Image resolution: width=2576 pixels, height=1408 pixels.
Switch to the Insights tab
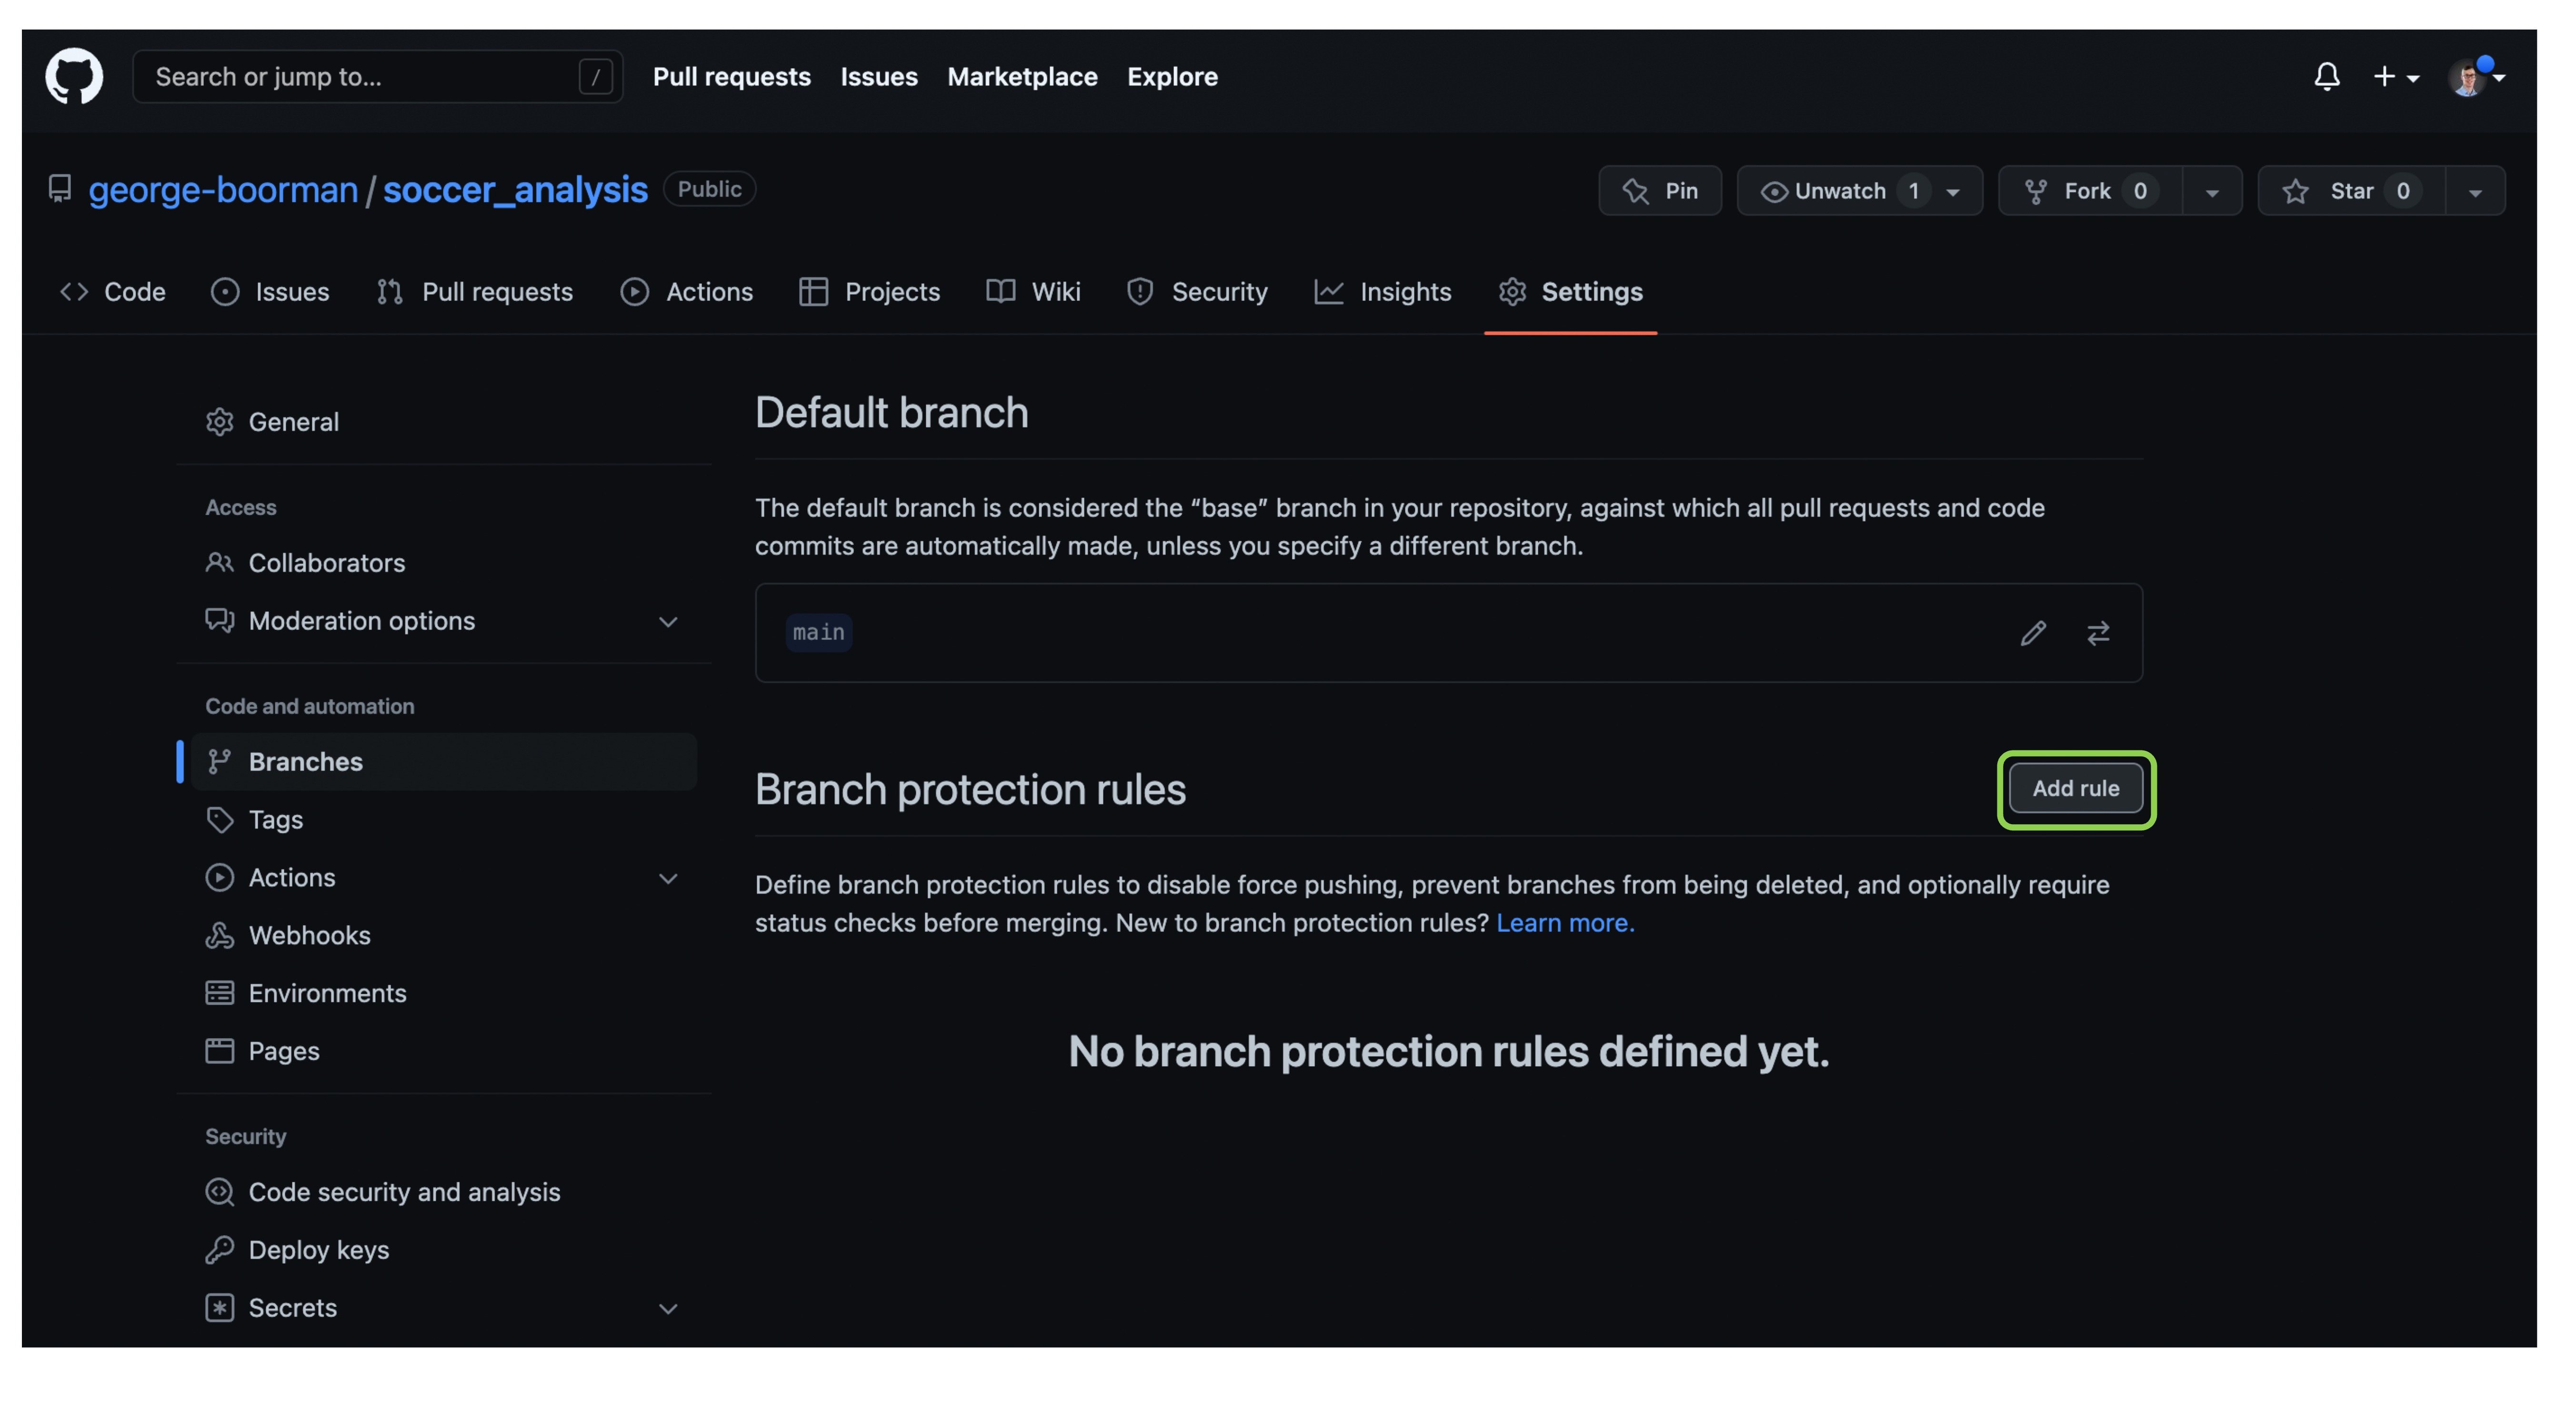1383,292
